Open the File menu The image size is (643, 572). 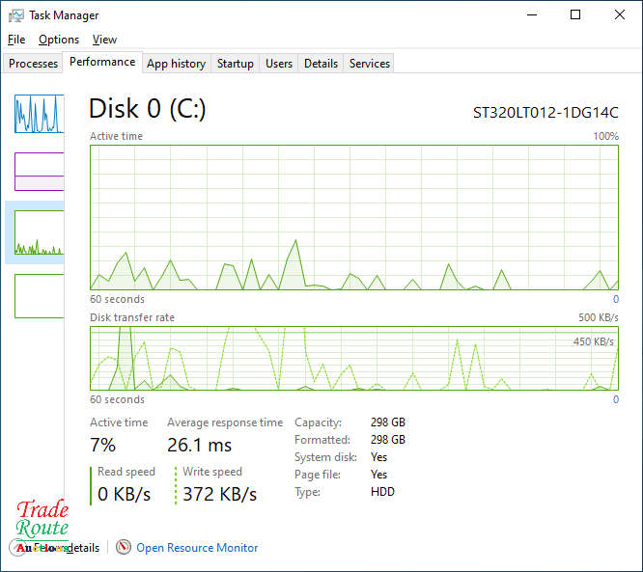(x=16, y=40)
